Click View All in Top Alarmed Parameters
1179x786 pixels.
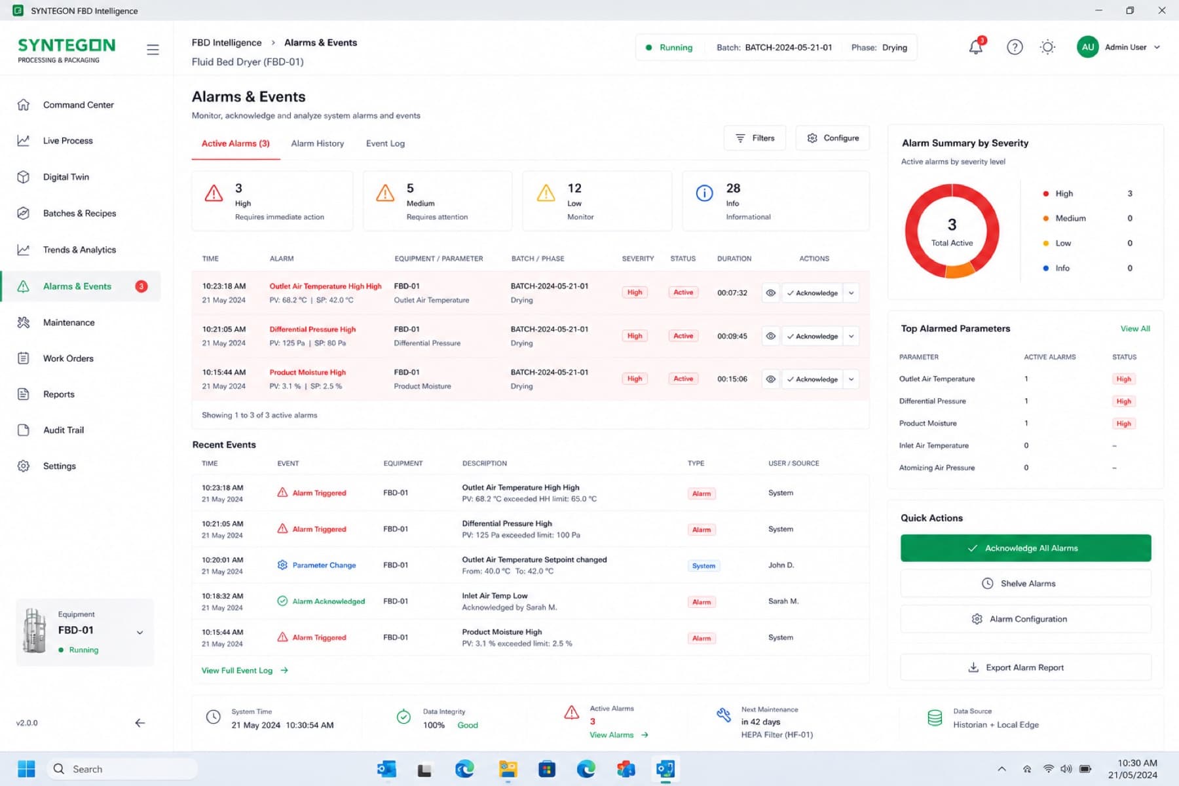coord(1135,329)
